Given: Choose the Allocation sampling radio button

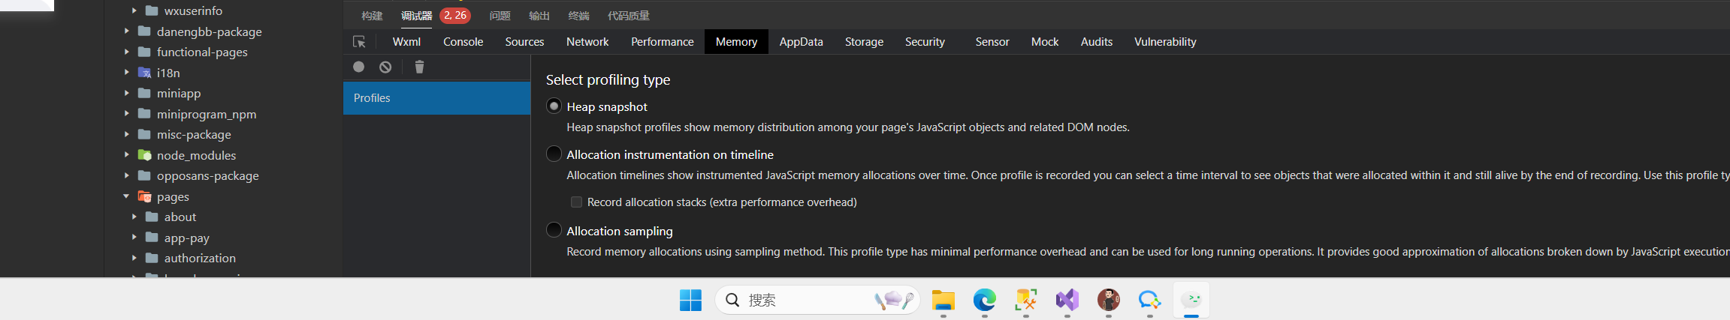Looking at the screenshot, I should 554,231.
